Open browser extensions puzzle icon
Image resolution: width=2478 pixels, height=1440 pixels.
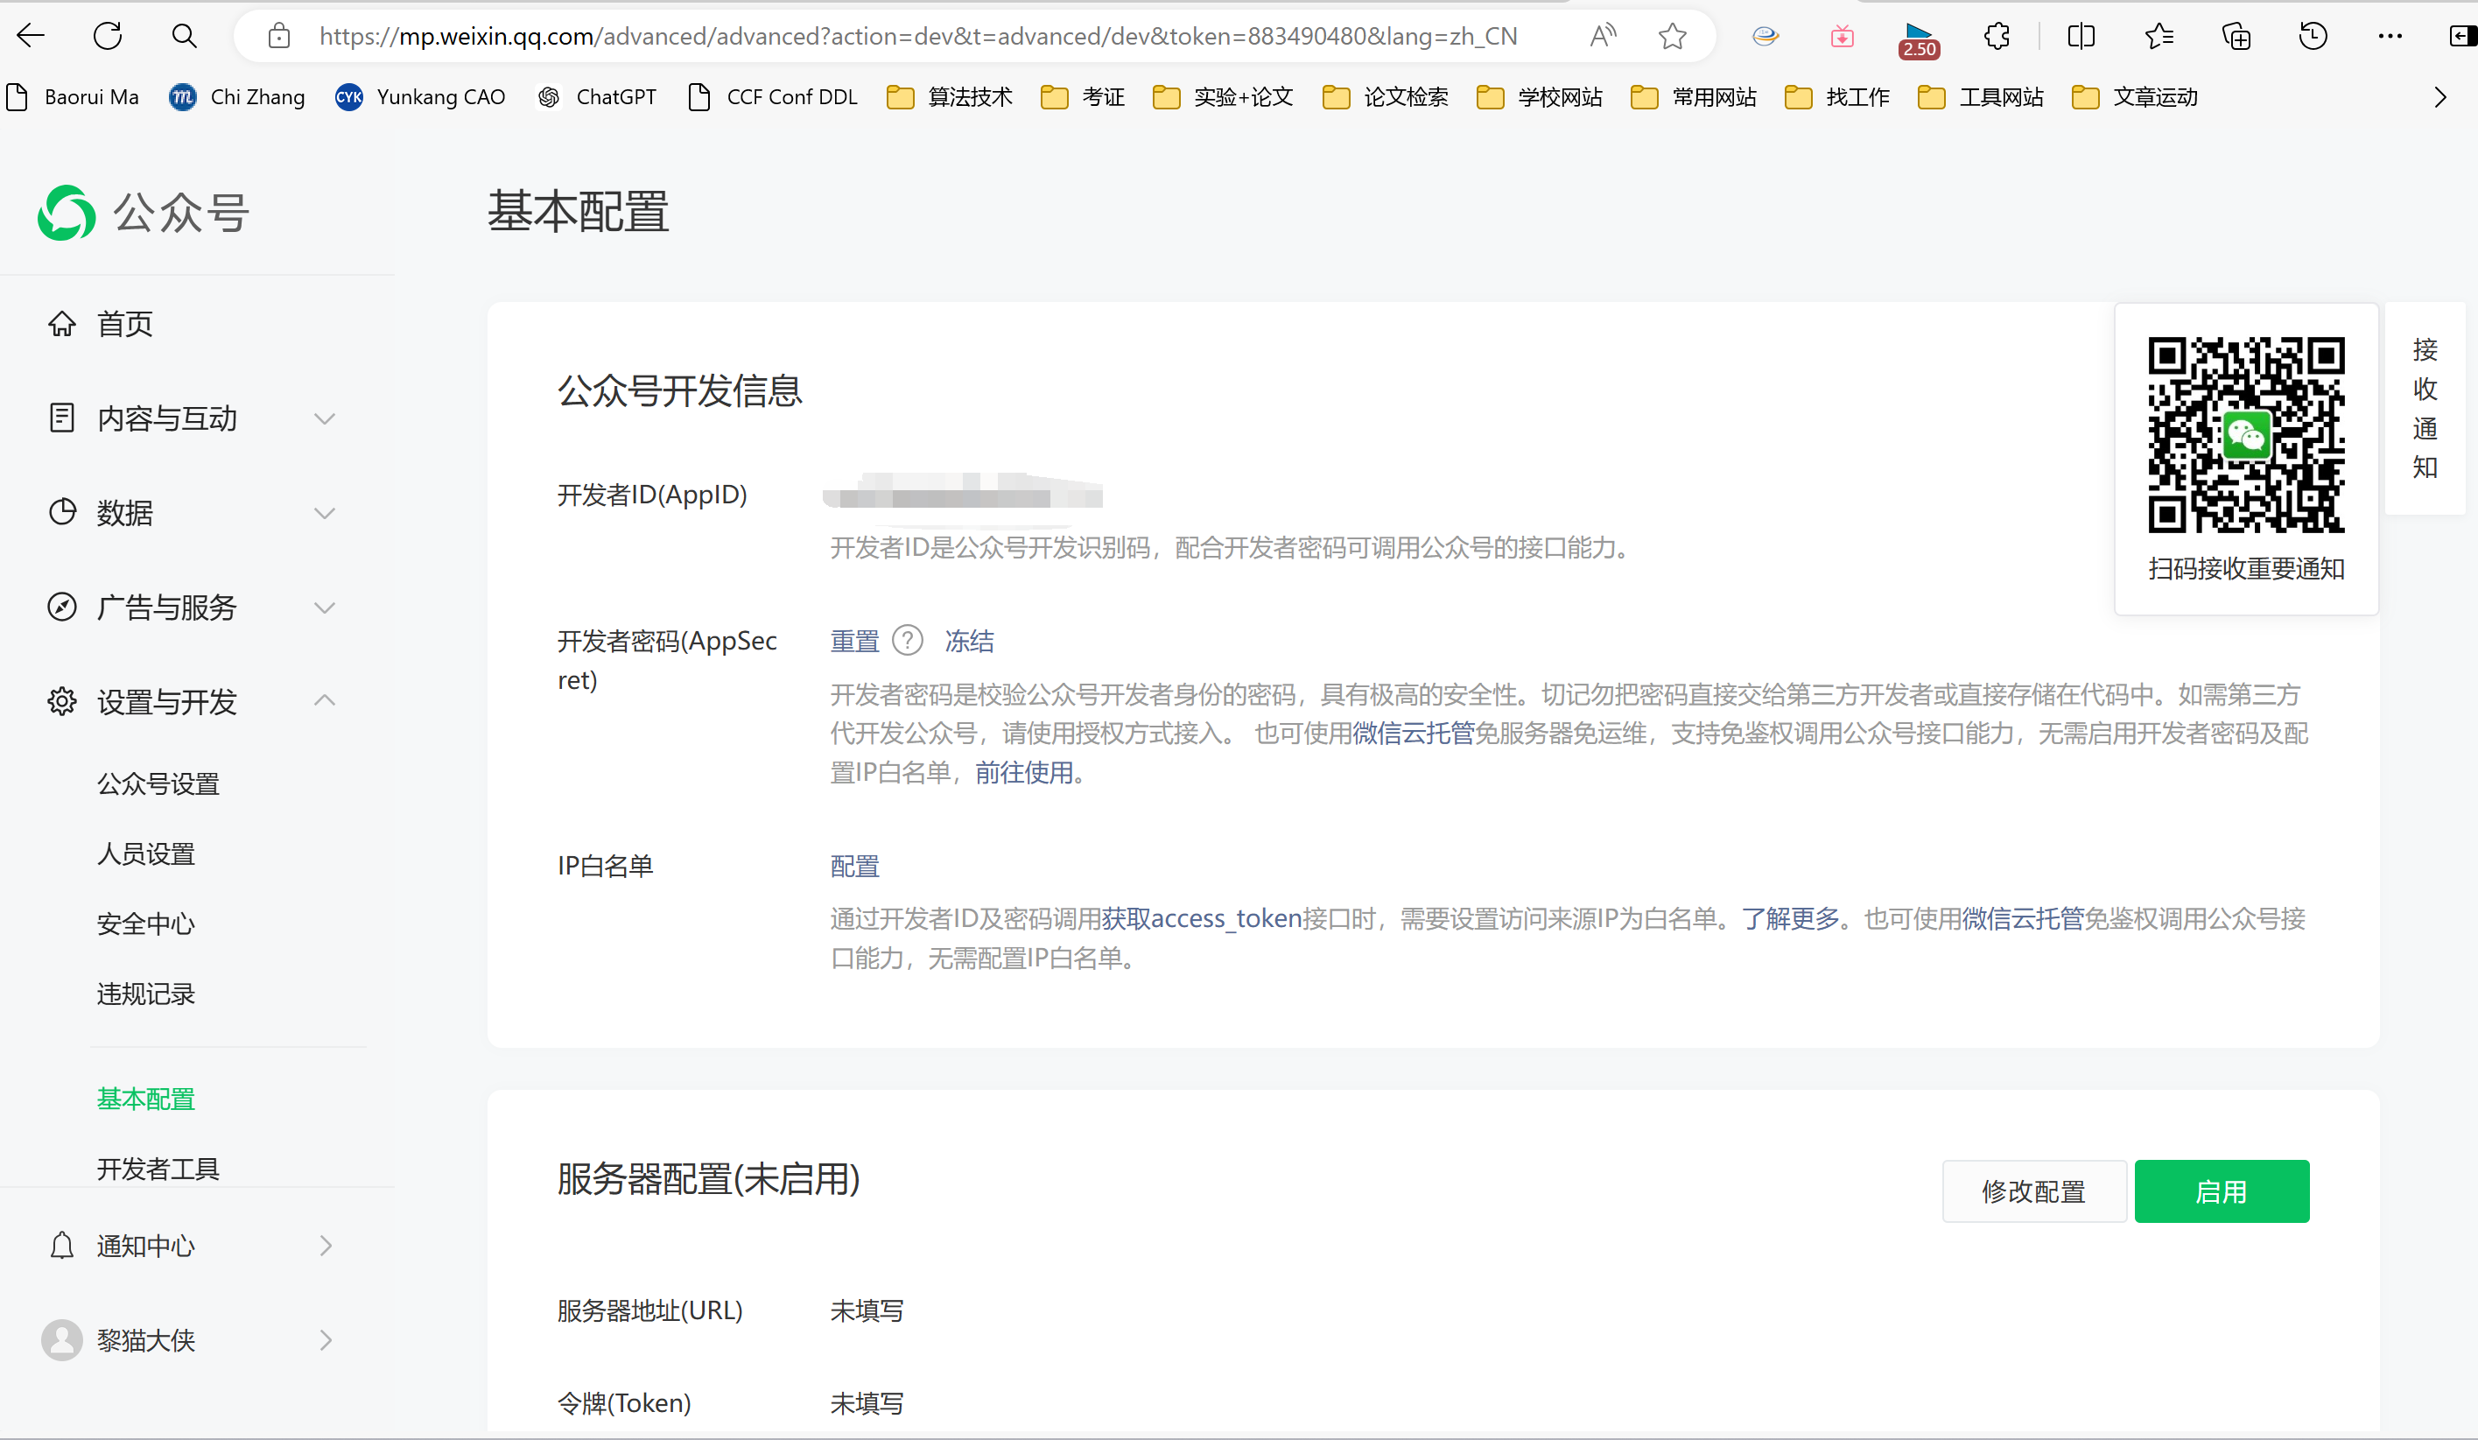tap(1997, 37)
